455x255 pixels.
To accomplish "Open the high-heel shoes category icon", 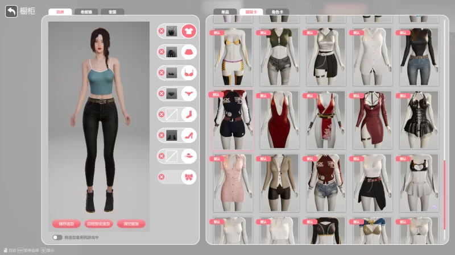I will coord(189,135).
